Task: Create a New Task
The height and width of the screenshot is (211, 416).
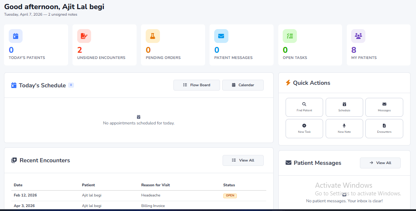Action: point(304,128)
